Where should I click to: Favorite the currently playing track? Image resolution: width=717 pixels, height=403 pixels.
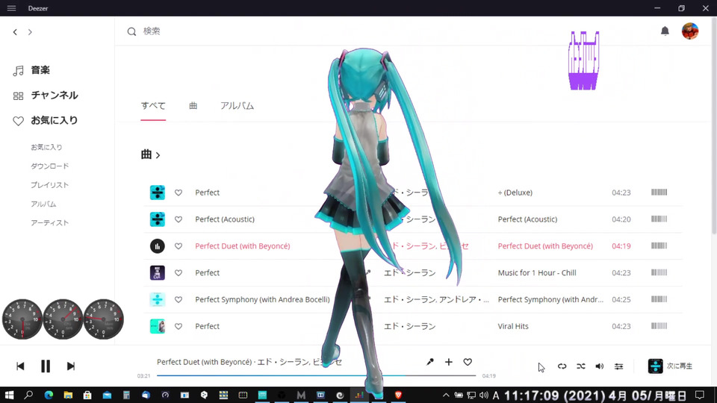pos(468,362)
